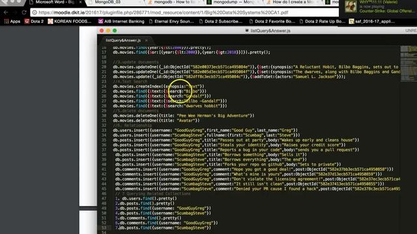Maximize Sublime window with green button
The width and height of the screenshot is (417, 234).
click(x=115, y=31)
